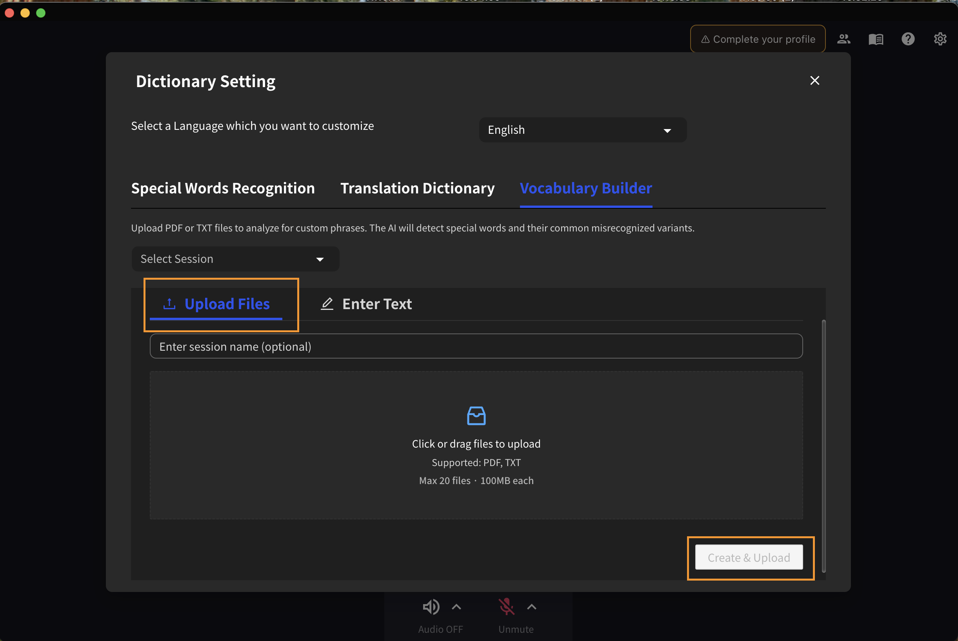Image resolution: width=958 pixels, height=641 pixels.
Task: Click the Create & Upload button
Action: [x=749, y=557]
